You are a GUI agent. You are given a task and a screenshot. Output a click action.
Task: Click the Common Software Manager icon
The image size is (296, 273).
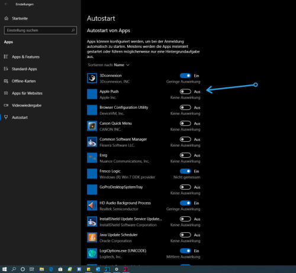point(92,142)
